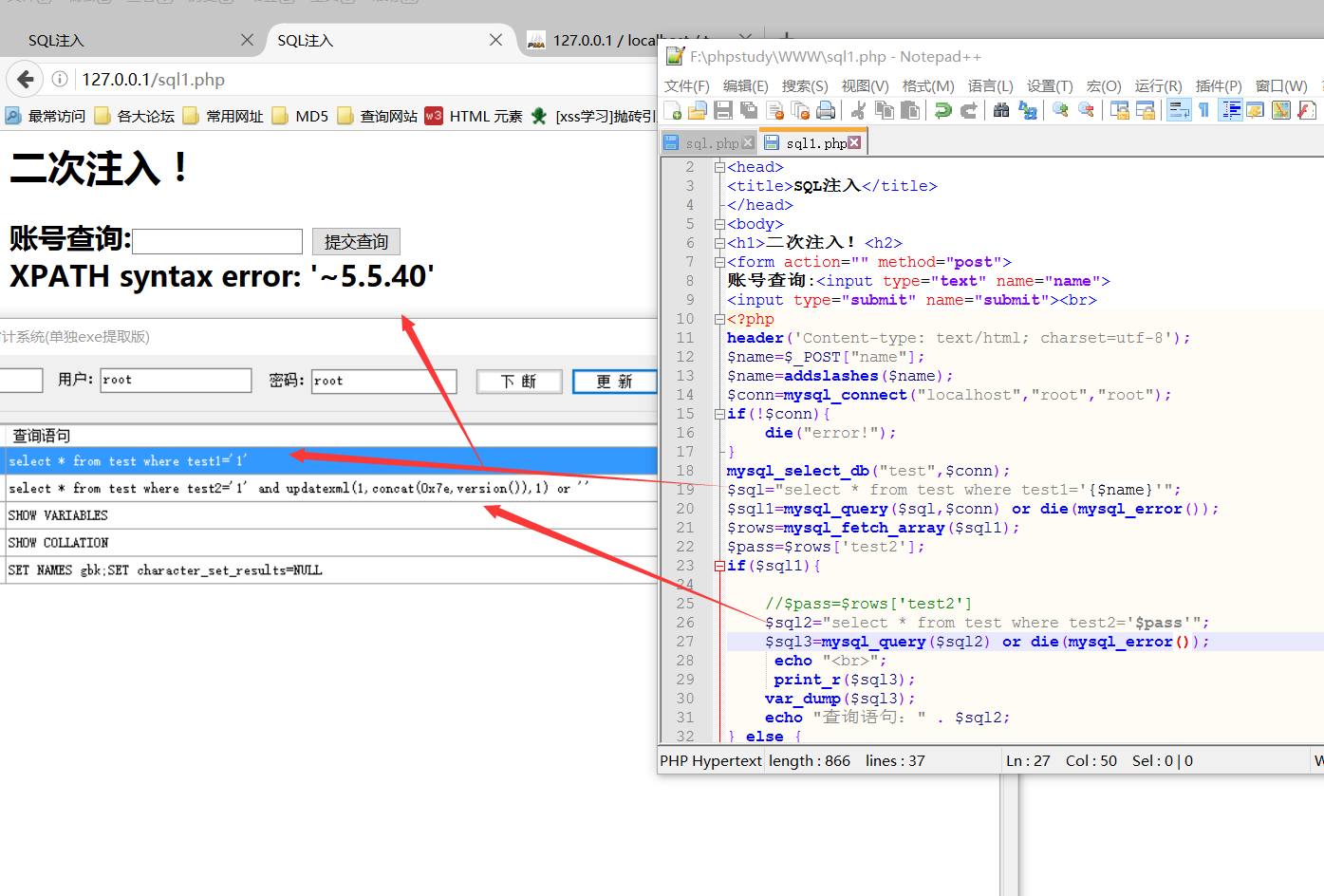Close the sql1.php editor tab
This screenshot has height=896, width=1324.
[854, 142]
